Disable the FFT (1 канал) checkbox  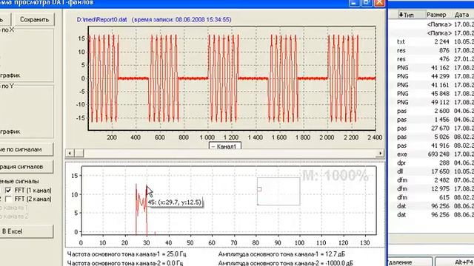pyautogui.click(x=8, y=191)
